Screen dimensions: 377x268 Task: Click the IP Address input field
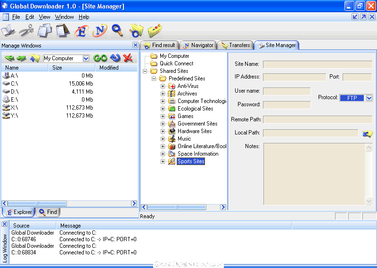pyautogui.click(x=294, y=77)
